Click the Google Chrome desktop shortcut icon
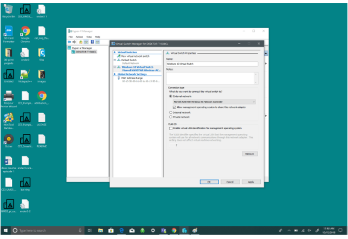 pyautogui.click(x=25, y=34)
